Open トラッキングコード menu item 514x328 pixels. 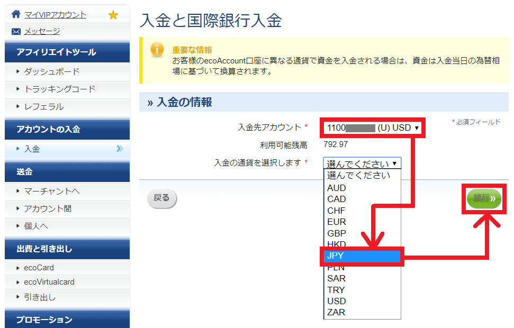coord(59,89)
